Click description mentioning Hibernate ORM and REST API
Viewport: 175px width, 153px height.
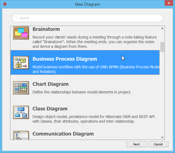point(94,119)
